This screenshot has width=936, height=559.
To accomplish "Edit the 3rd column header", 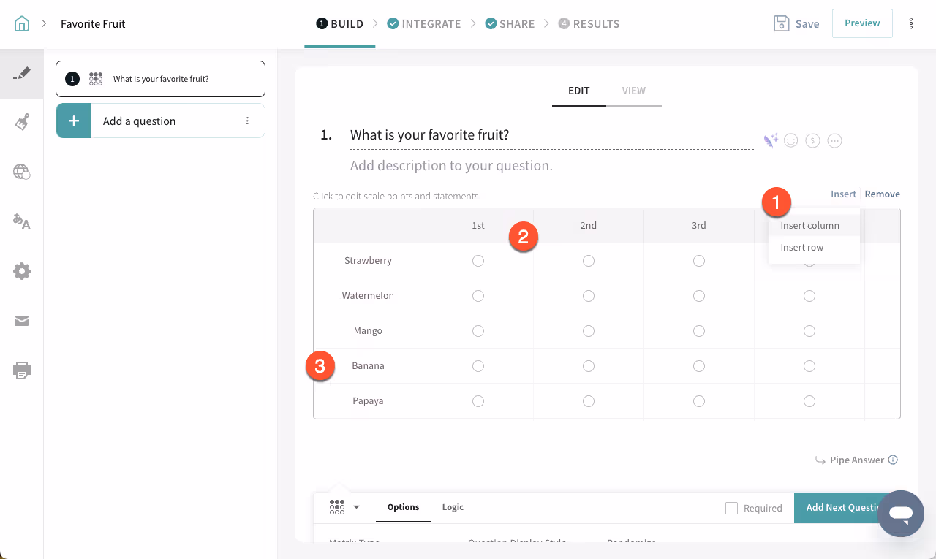I will [x=699, y=226].
